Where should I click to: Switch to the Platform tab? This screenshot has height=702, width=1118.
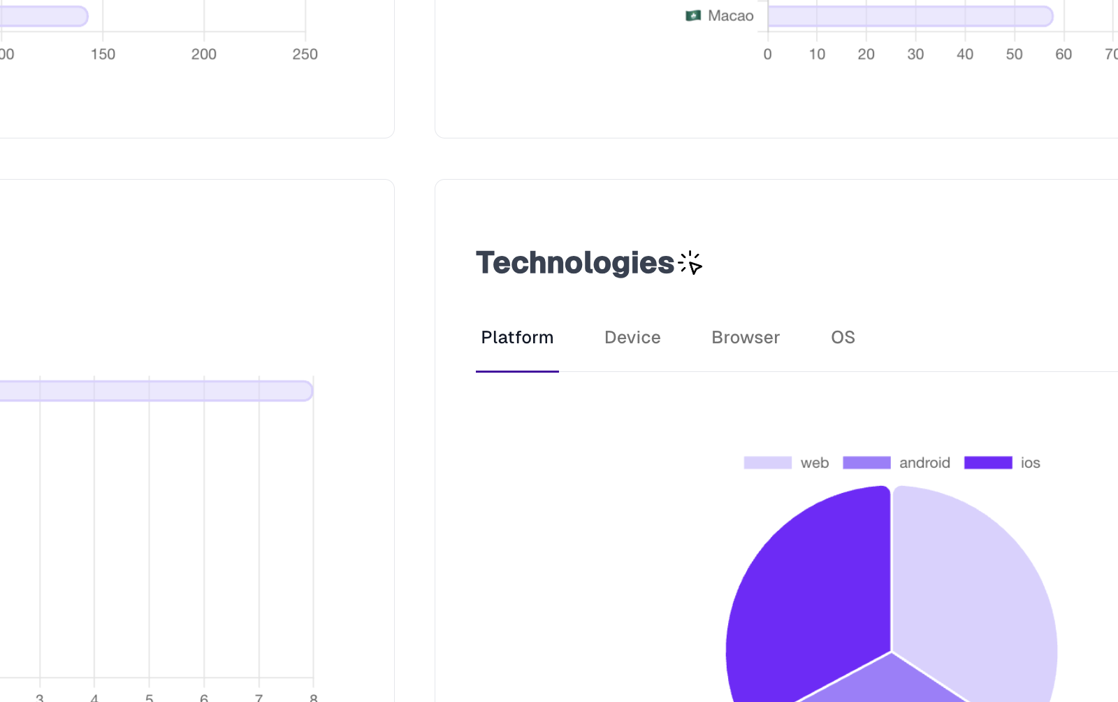tap(517, 338)
